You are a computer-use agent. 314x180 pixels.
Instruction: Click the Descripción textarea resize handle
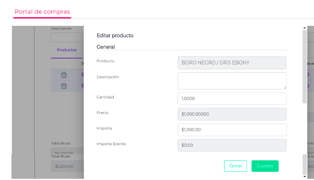[284, 87]
